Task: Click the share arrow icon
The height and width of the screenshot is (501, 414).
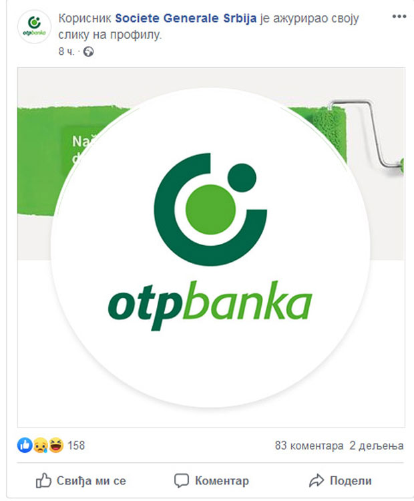Action: pos(317,480)
